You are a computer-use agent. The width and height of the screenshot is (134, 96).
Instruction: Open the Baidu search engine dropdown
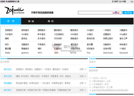[x=121, y=13]
